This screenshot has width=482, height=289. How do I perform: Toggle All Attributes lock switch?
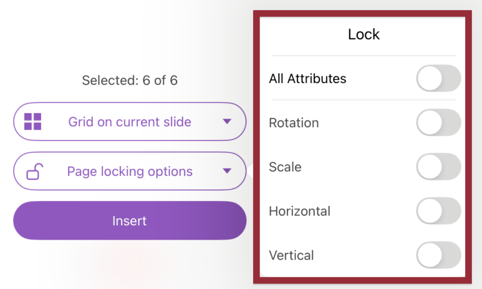pyautogui.click(x=438, y=79)
